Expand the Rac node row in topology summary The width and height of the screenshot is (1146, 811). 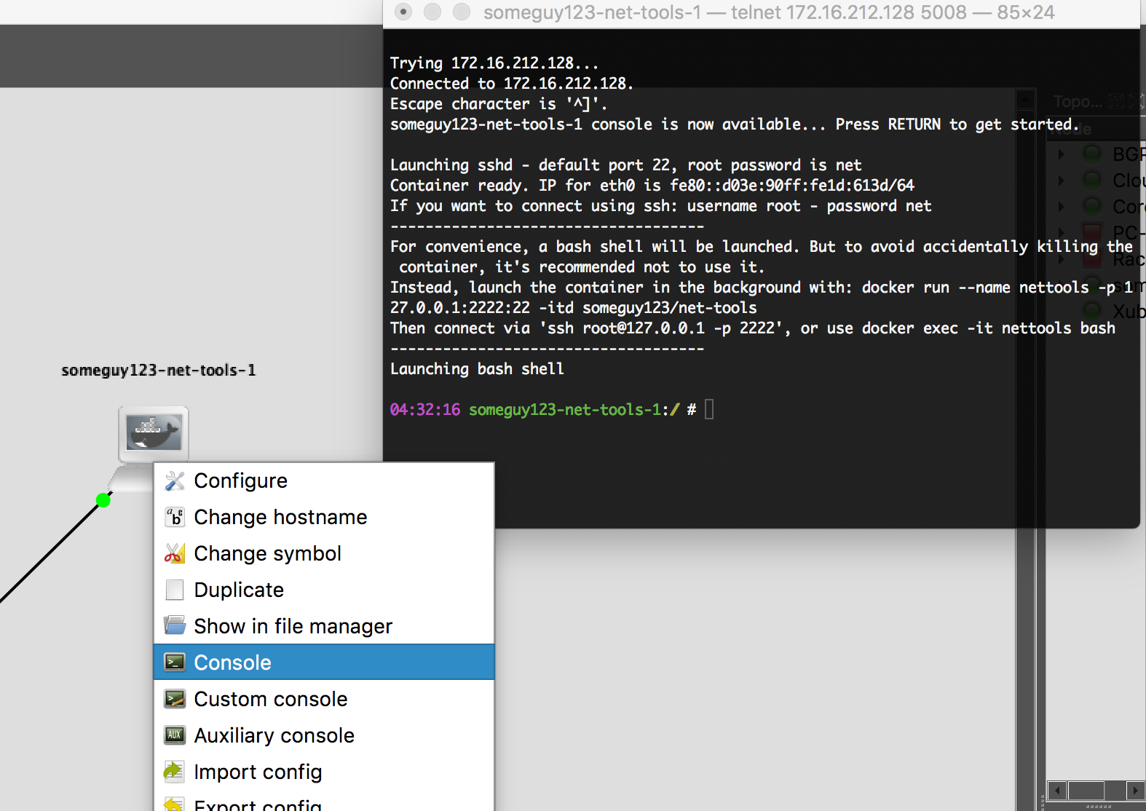(x=1062, y=258)
